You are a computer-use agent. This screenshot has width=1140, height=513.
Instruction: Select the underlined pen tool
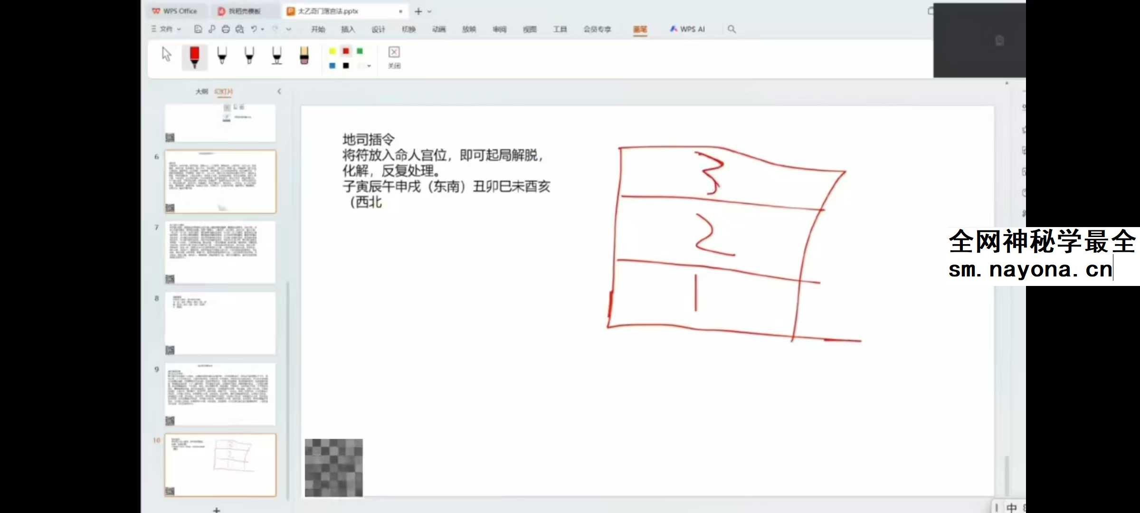point(277,56)
